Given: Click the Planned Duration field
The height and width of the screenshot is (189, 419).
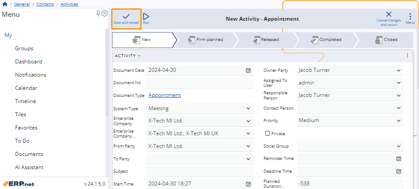Looking at the screenshot, I should (x=350, y=184).
